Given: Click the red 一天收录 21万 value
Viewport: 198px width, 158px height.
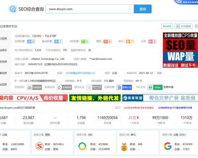Looking at the screenshot, I should click(x=134, y=118).
